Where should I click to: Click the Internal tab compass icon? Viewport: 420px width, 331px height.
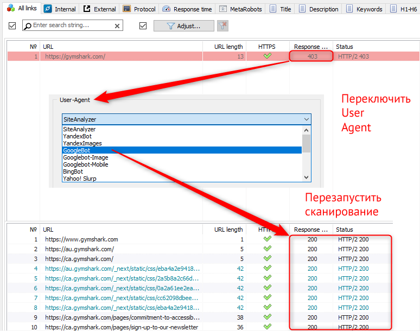[47, 9]
